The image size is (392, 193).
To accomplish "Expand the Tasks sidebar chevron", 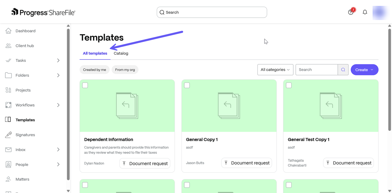I will tap(58, 60).
